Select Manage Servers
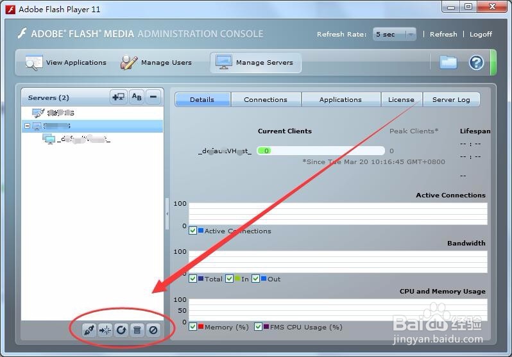This screenshot has height=357, width=512. 255,63
